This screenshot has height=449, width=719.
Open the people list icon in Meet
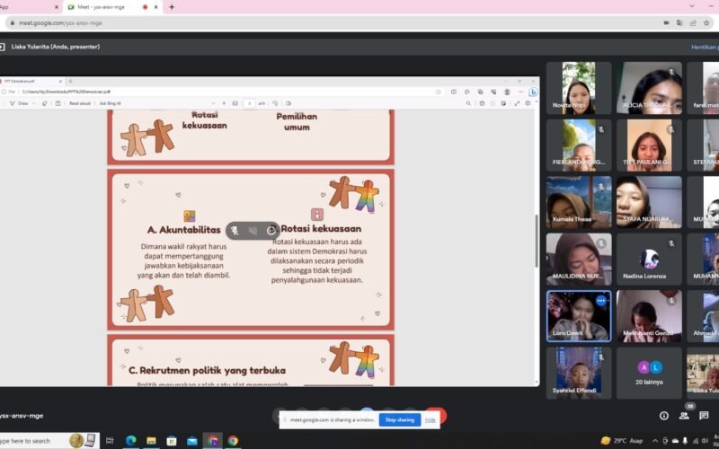click(684, 416)
